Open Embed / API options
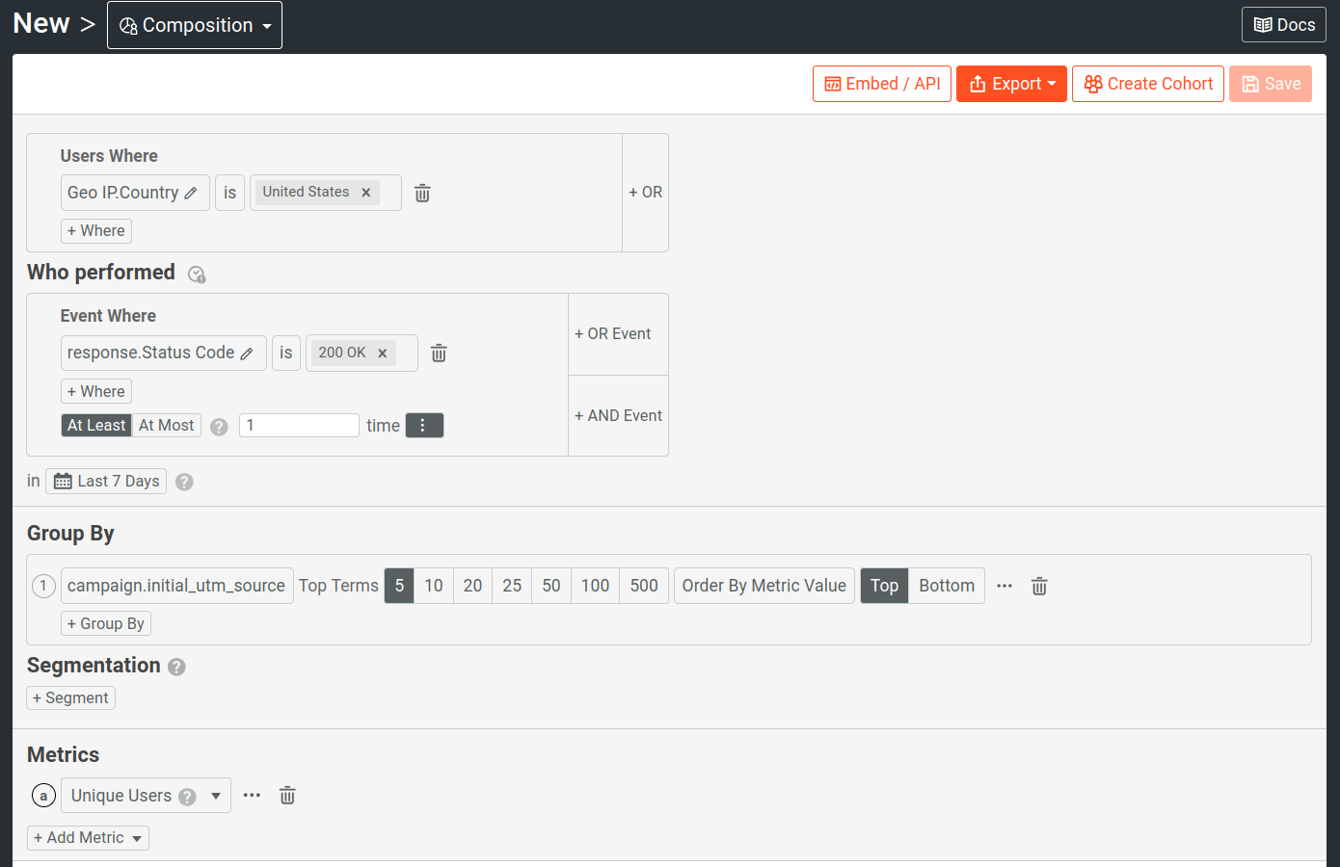The image size is (1340, 867). click(x=881, y=84)
